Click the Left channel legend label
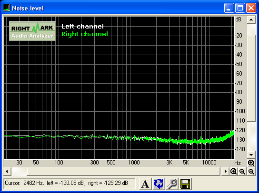This screenshot has width=259, height=193. (x=82, y=27)
